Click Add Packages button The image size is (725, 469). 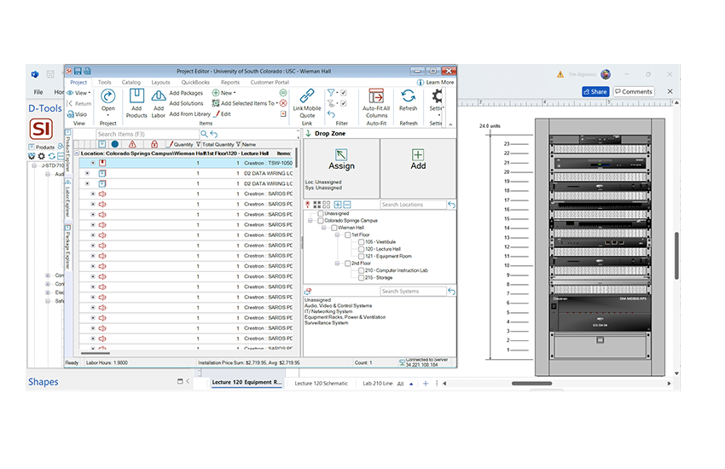point(186,93)
